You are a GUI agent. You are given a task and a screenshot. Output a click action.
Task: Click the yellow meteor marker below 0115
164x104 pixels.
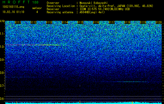pos(80,102)
